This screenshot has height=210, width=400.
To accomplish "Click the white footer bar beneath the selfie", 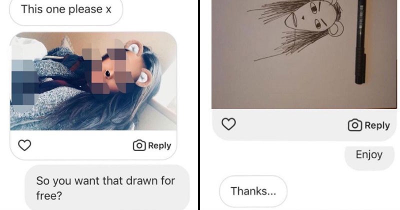I will 80,145.
